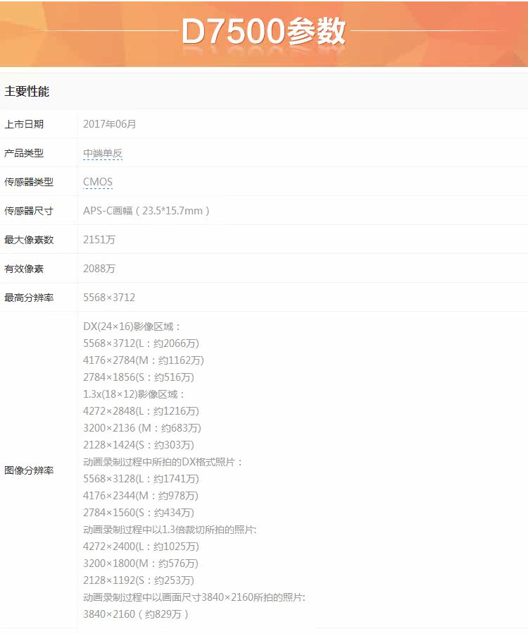The width and height of the screenshot is (528, 634).
Task: Select the APS-C画幅 (23.5*15.7mm) value
Action: (146, 211)
